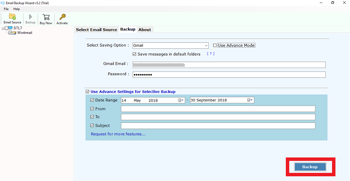Restore down the window
Screen dimensions: 350x181
[332, 3]
